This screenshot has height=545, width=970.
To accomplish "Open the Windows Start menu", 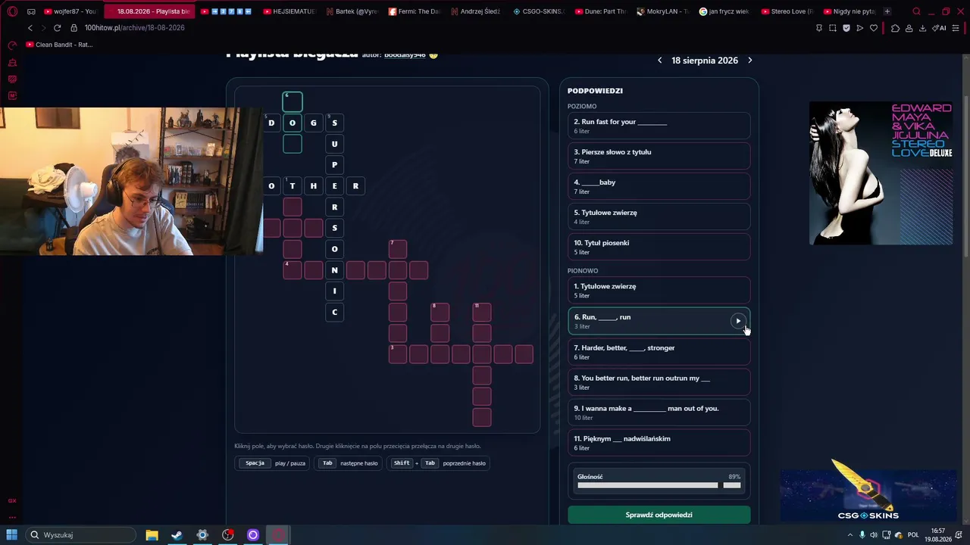I will pyautogui.click(x=12, y=535).
